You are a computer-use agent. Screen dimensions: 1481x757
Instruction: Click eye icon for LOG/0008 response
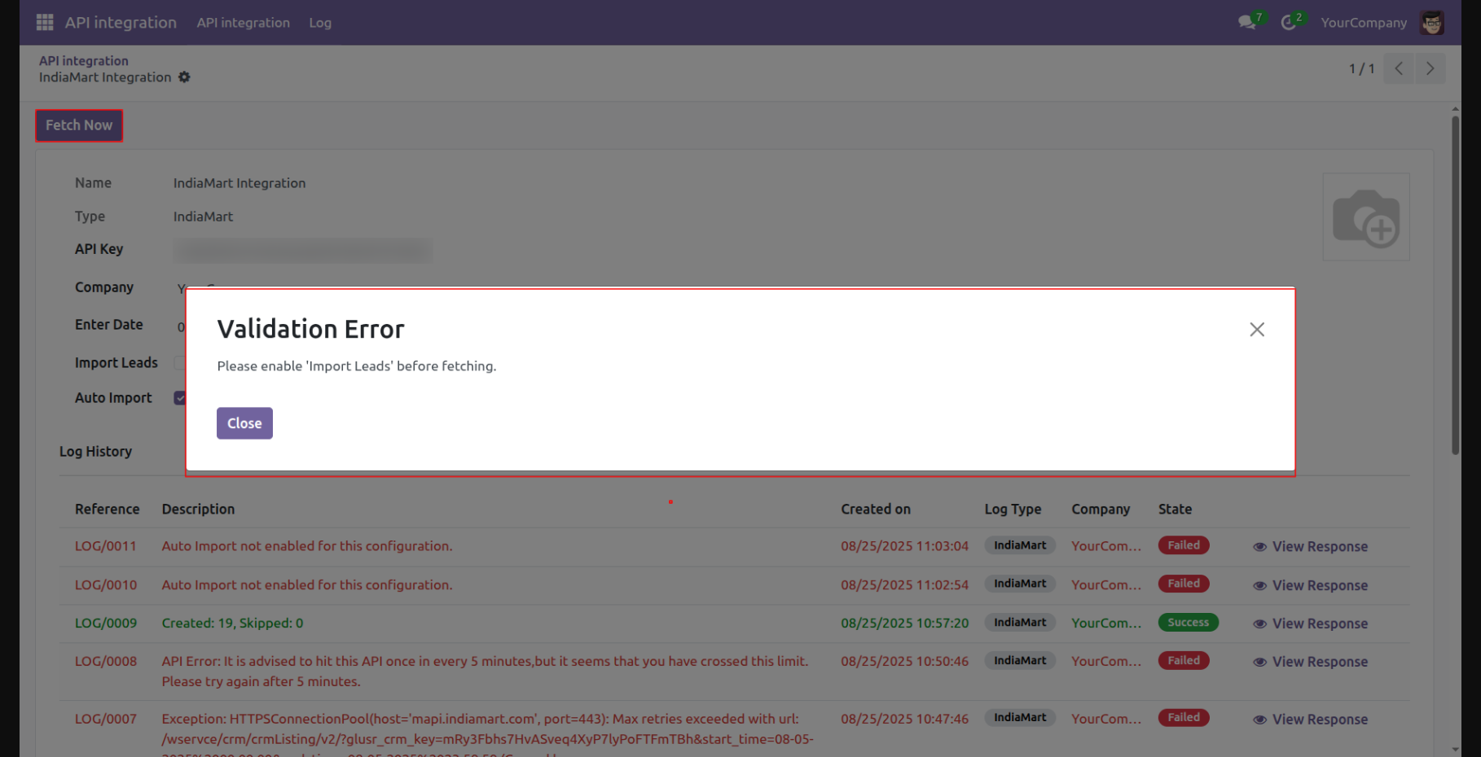pyautogui.click(x=1259, y=663)
